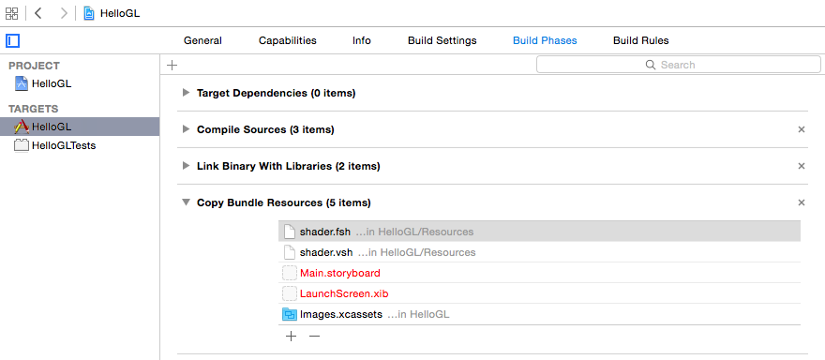This screenshot has height=360, width=825.
Task: Remove the Compile Sources phase
Action: click(802, 129)
